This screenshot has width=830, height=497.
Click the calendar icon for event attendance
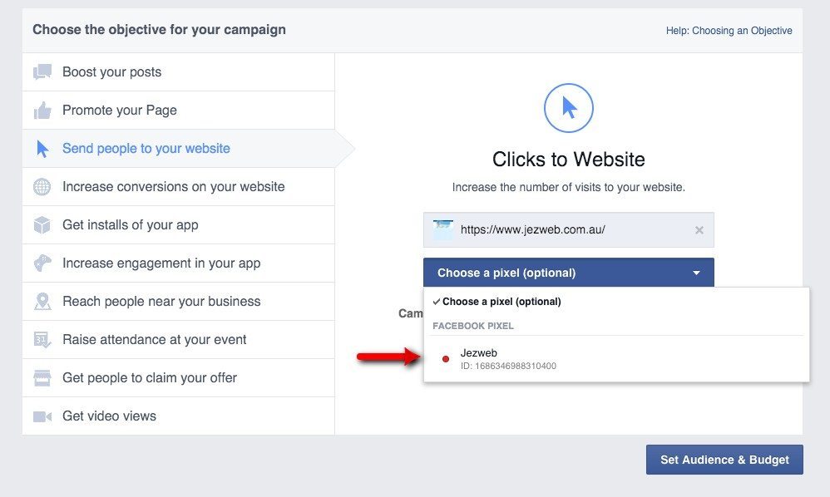tap(42, 340)
